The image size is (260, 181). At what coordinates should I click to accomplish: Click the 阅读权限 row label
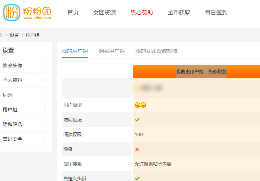(x=72, y=134)
